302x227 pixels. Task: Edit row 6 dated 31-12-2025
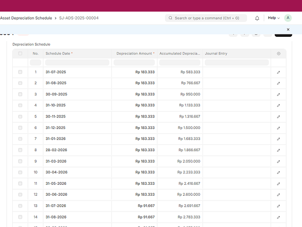click(278, 128)
